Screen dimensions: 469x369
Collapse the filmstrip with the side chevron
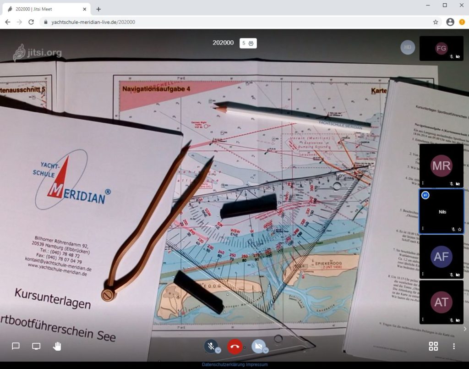[465, 328]
